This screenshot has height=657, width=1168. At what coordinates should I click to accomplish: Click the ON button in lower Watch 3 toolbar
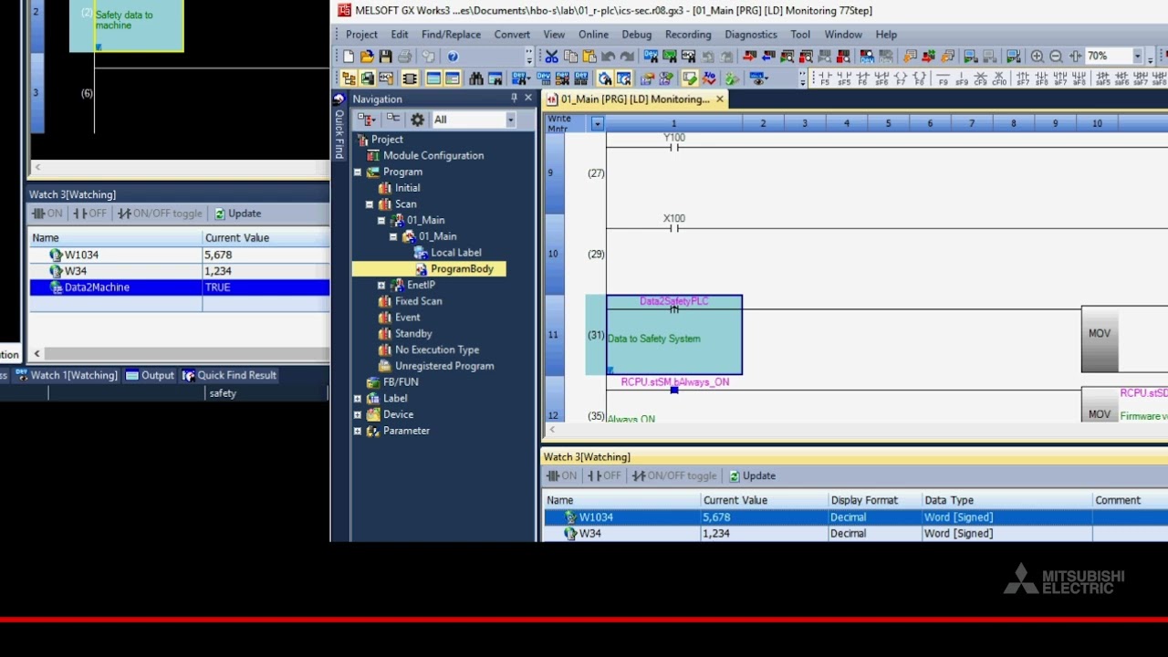point(561,475)
